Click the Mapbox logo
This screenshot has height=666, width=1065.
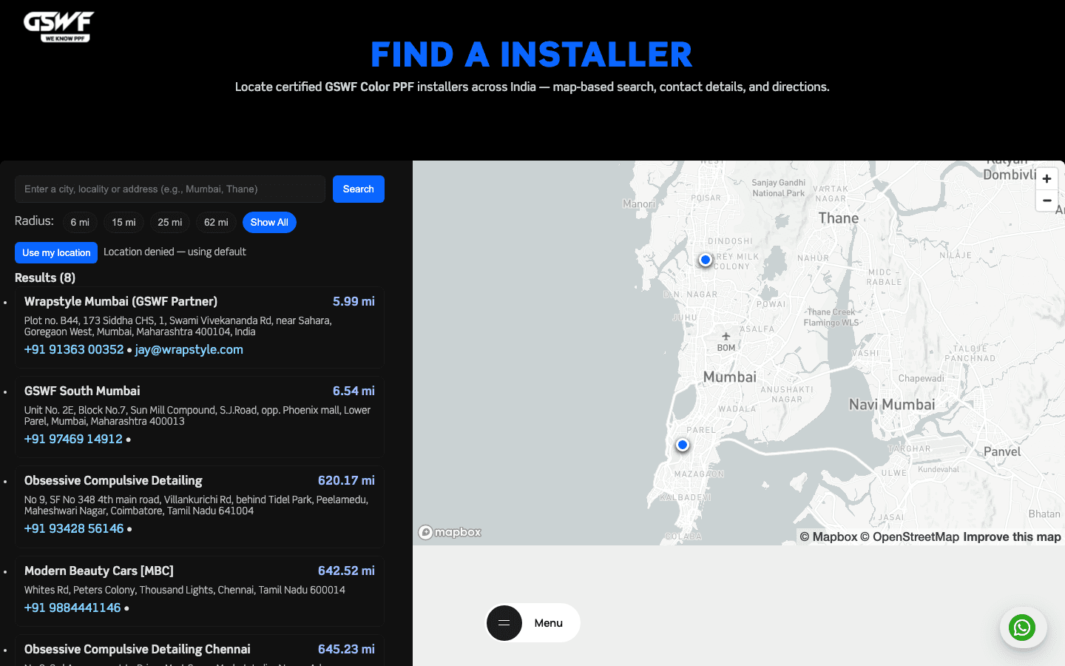(450, 532)
